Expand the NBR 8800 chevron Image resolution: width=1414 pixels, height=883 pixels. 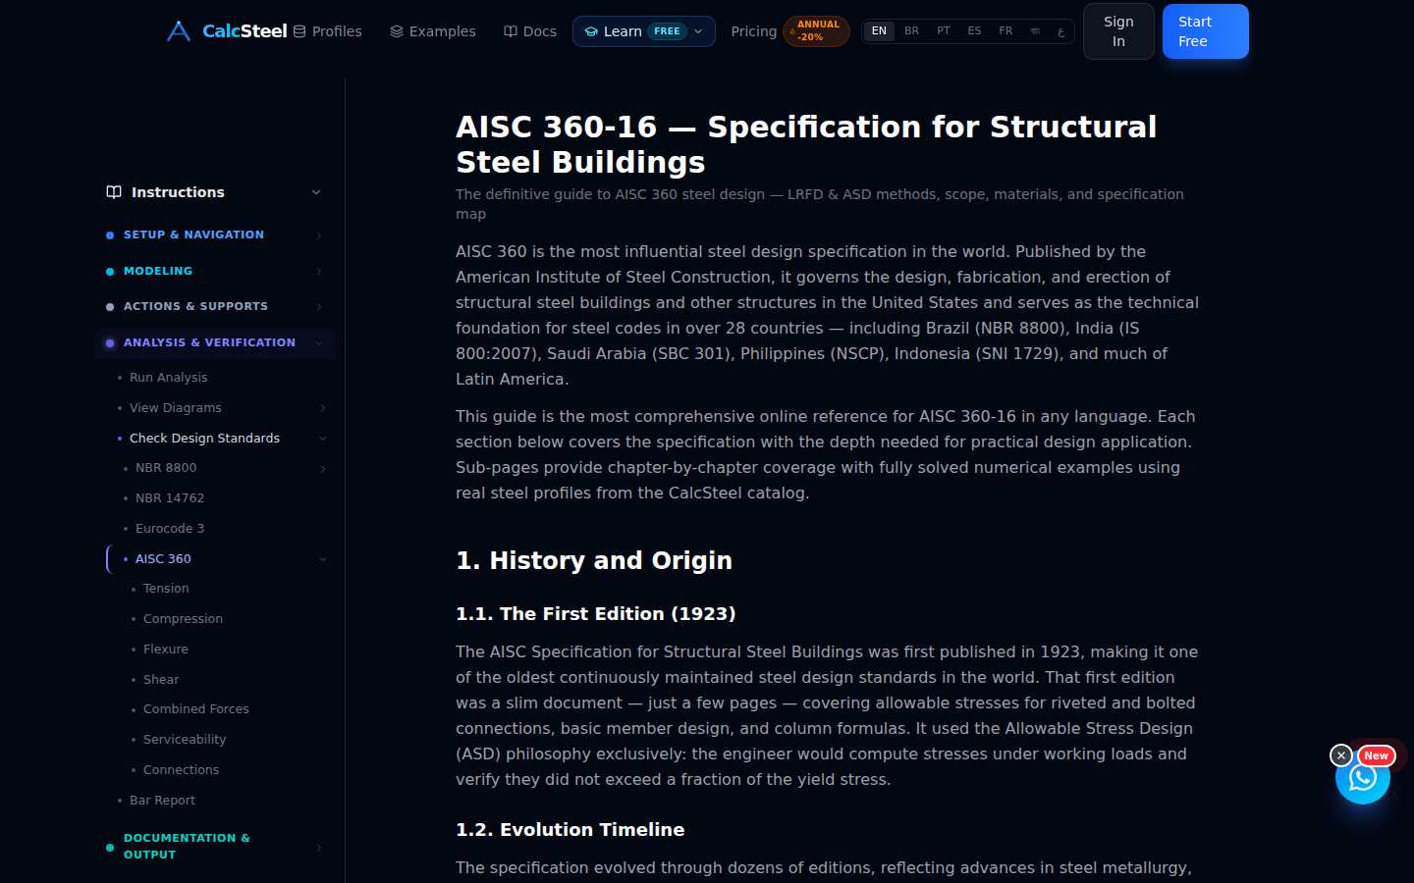pos(323,469)
